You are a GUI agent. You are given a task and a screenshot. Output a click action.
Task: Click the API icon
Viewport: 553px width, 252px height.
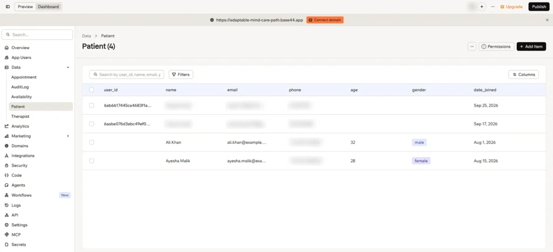(6, 215)
